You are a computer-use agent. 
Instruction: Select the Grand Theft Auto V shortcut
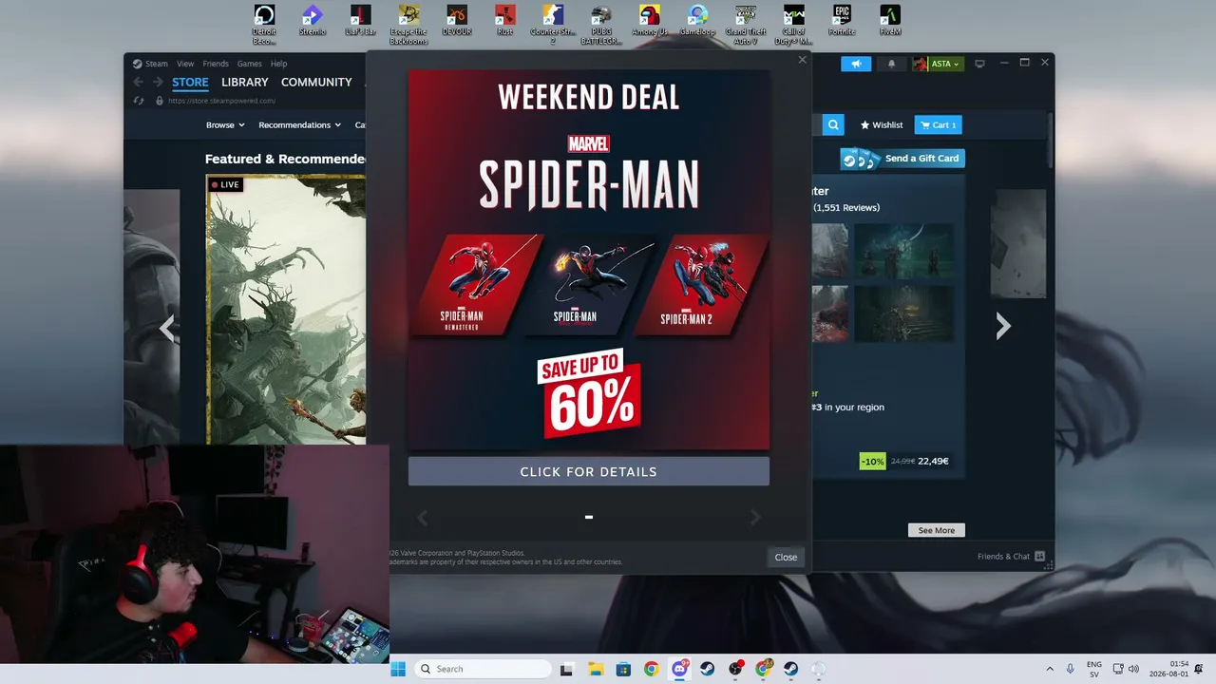746,25
